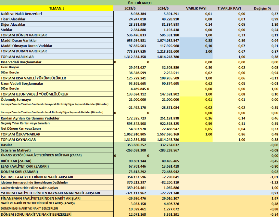Click TOPLAM DURAN VARLIKLAR label cell
Image resolution: width=279 pixels, height=217 pixels.
(57, 51)
